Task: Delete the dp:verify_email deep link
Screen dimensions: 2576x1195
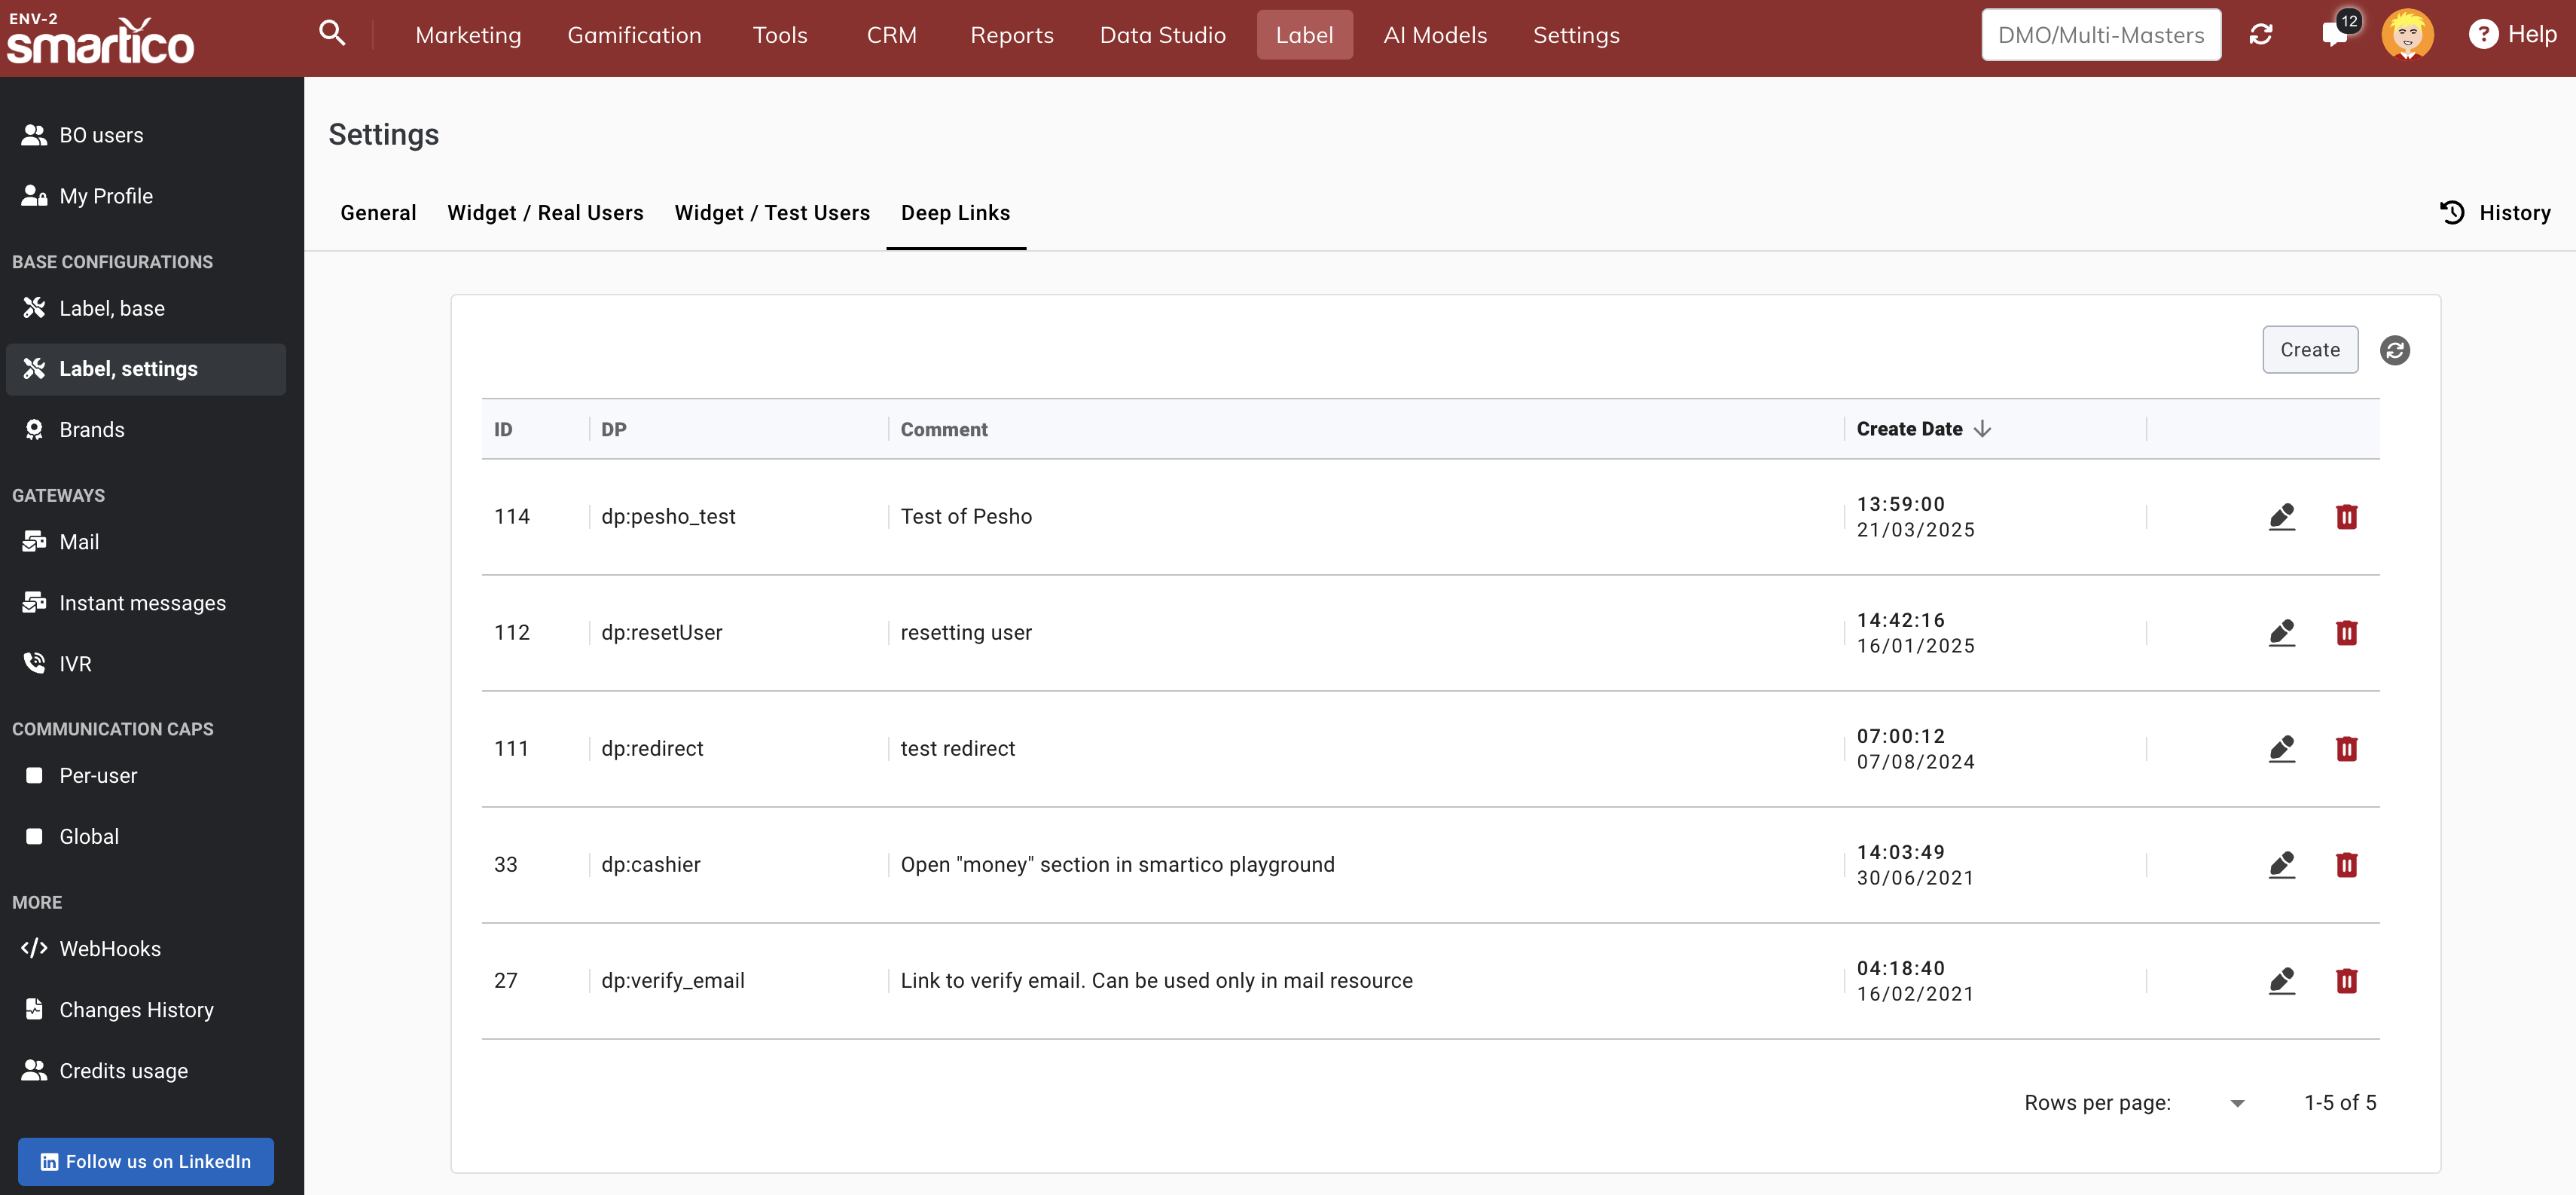Action: [x=2346, y=981]
